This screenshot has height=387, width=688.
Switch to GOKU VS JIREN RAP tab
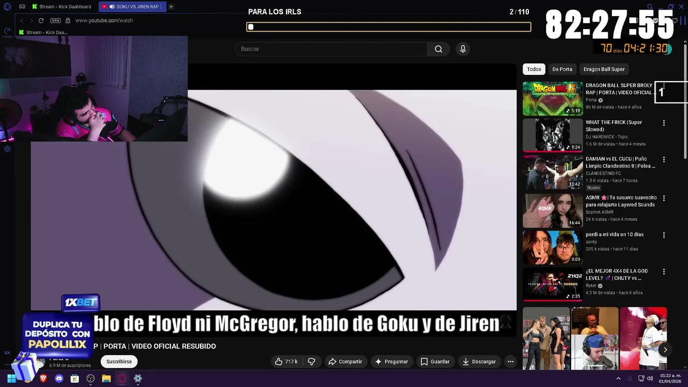pos(133,6)
